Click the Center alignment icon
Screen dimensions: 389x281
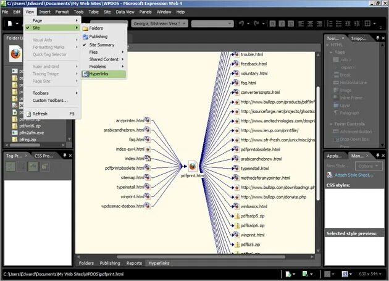click(310, 23)
